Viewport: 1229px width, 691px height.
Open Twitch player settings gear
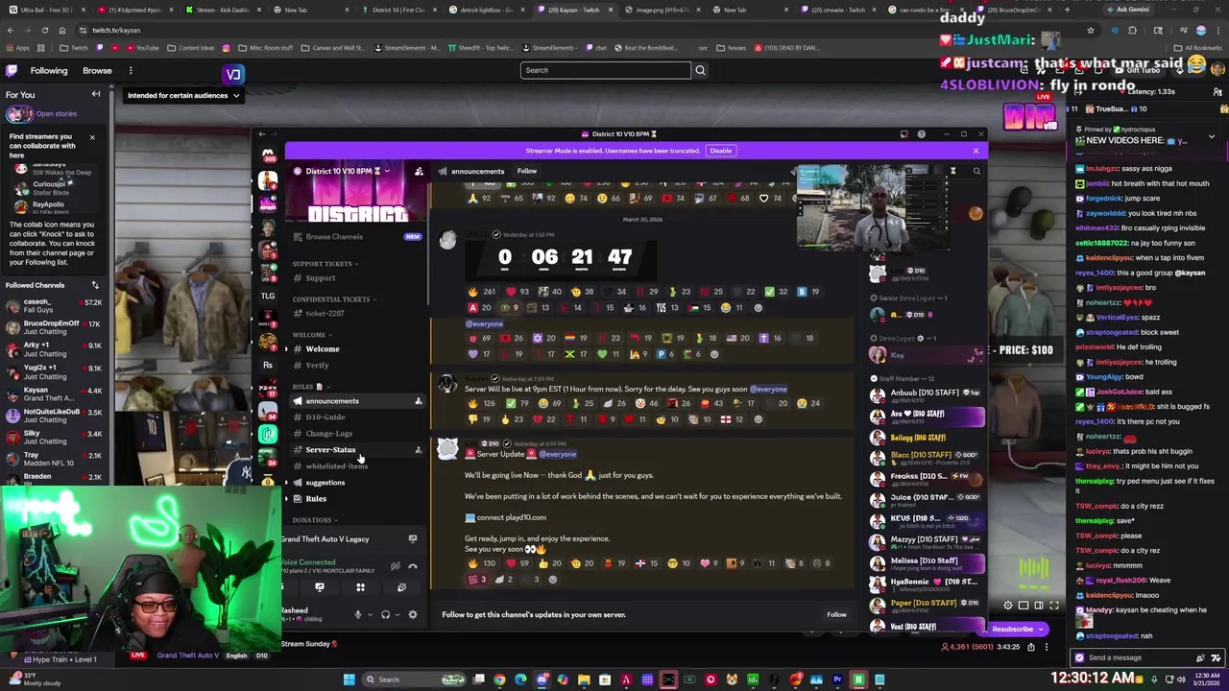1008,606
